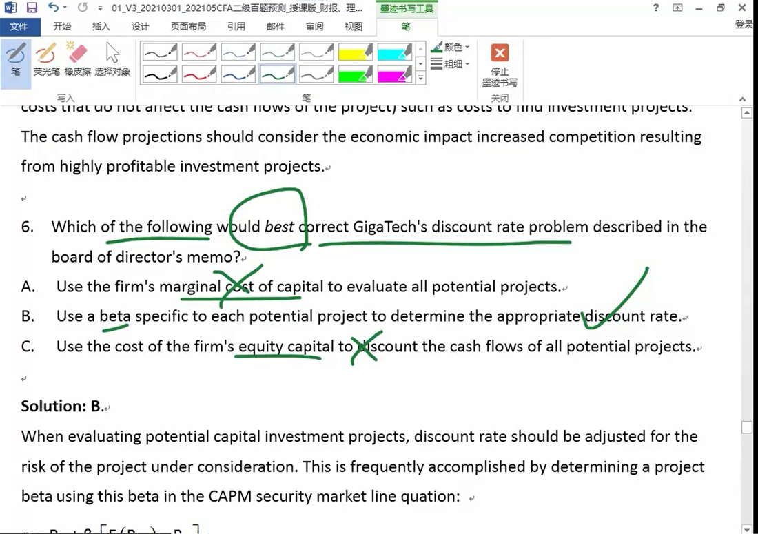The height and width of the screenshot is (534, 758).
Task: Pick the thin blue pen in top row
Action: coord(238,52)
